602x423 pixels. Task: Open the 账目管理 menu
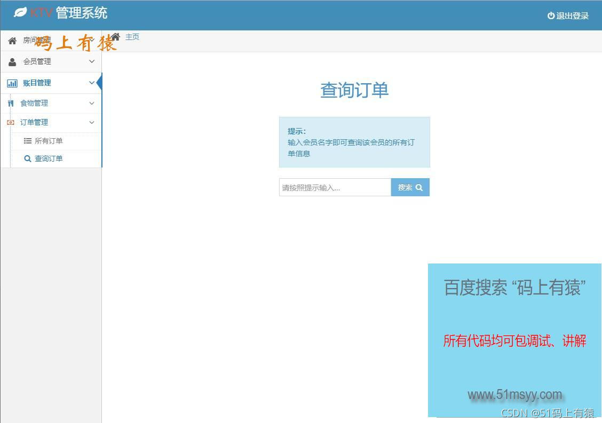click(x=51, y=83)
